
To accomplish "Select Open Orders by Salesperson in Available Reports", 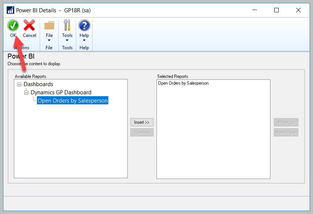I will click(x=73, y=100).
